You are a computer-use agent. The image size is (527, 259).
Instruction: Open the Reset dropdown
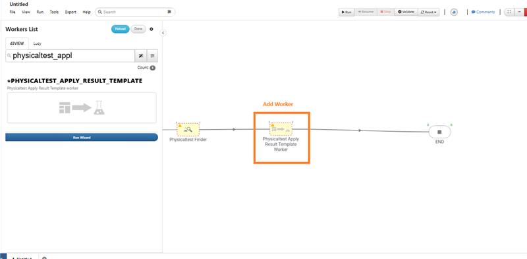429,12
